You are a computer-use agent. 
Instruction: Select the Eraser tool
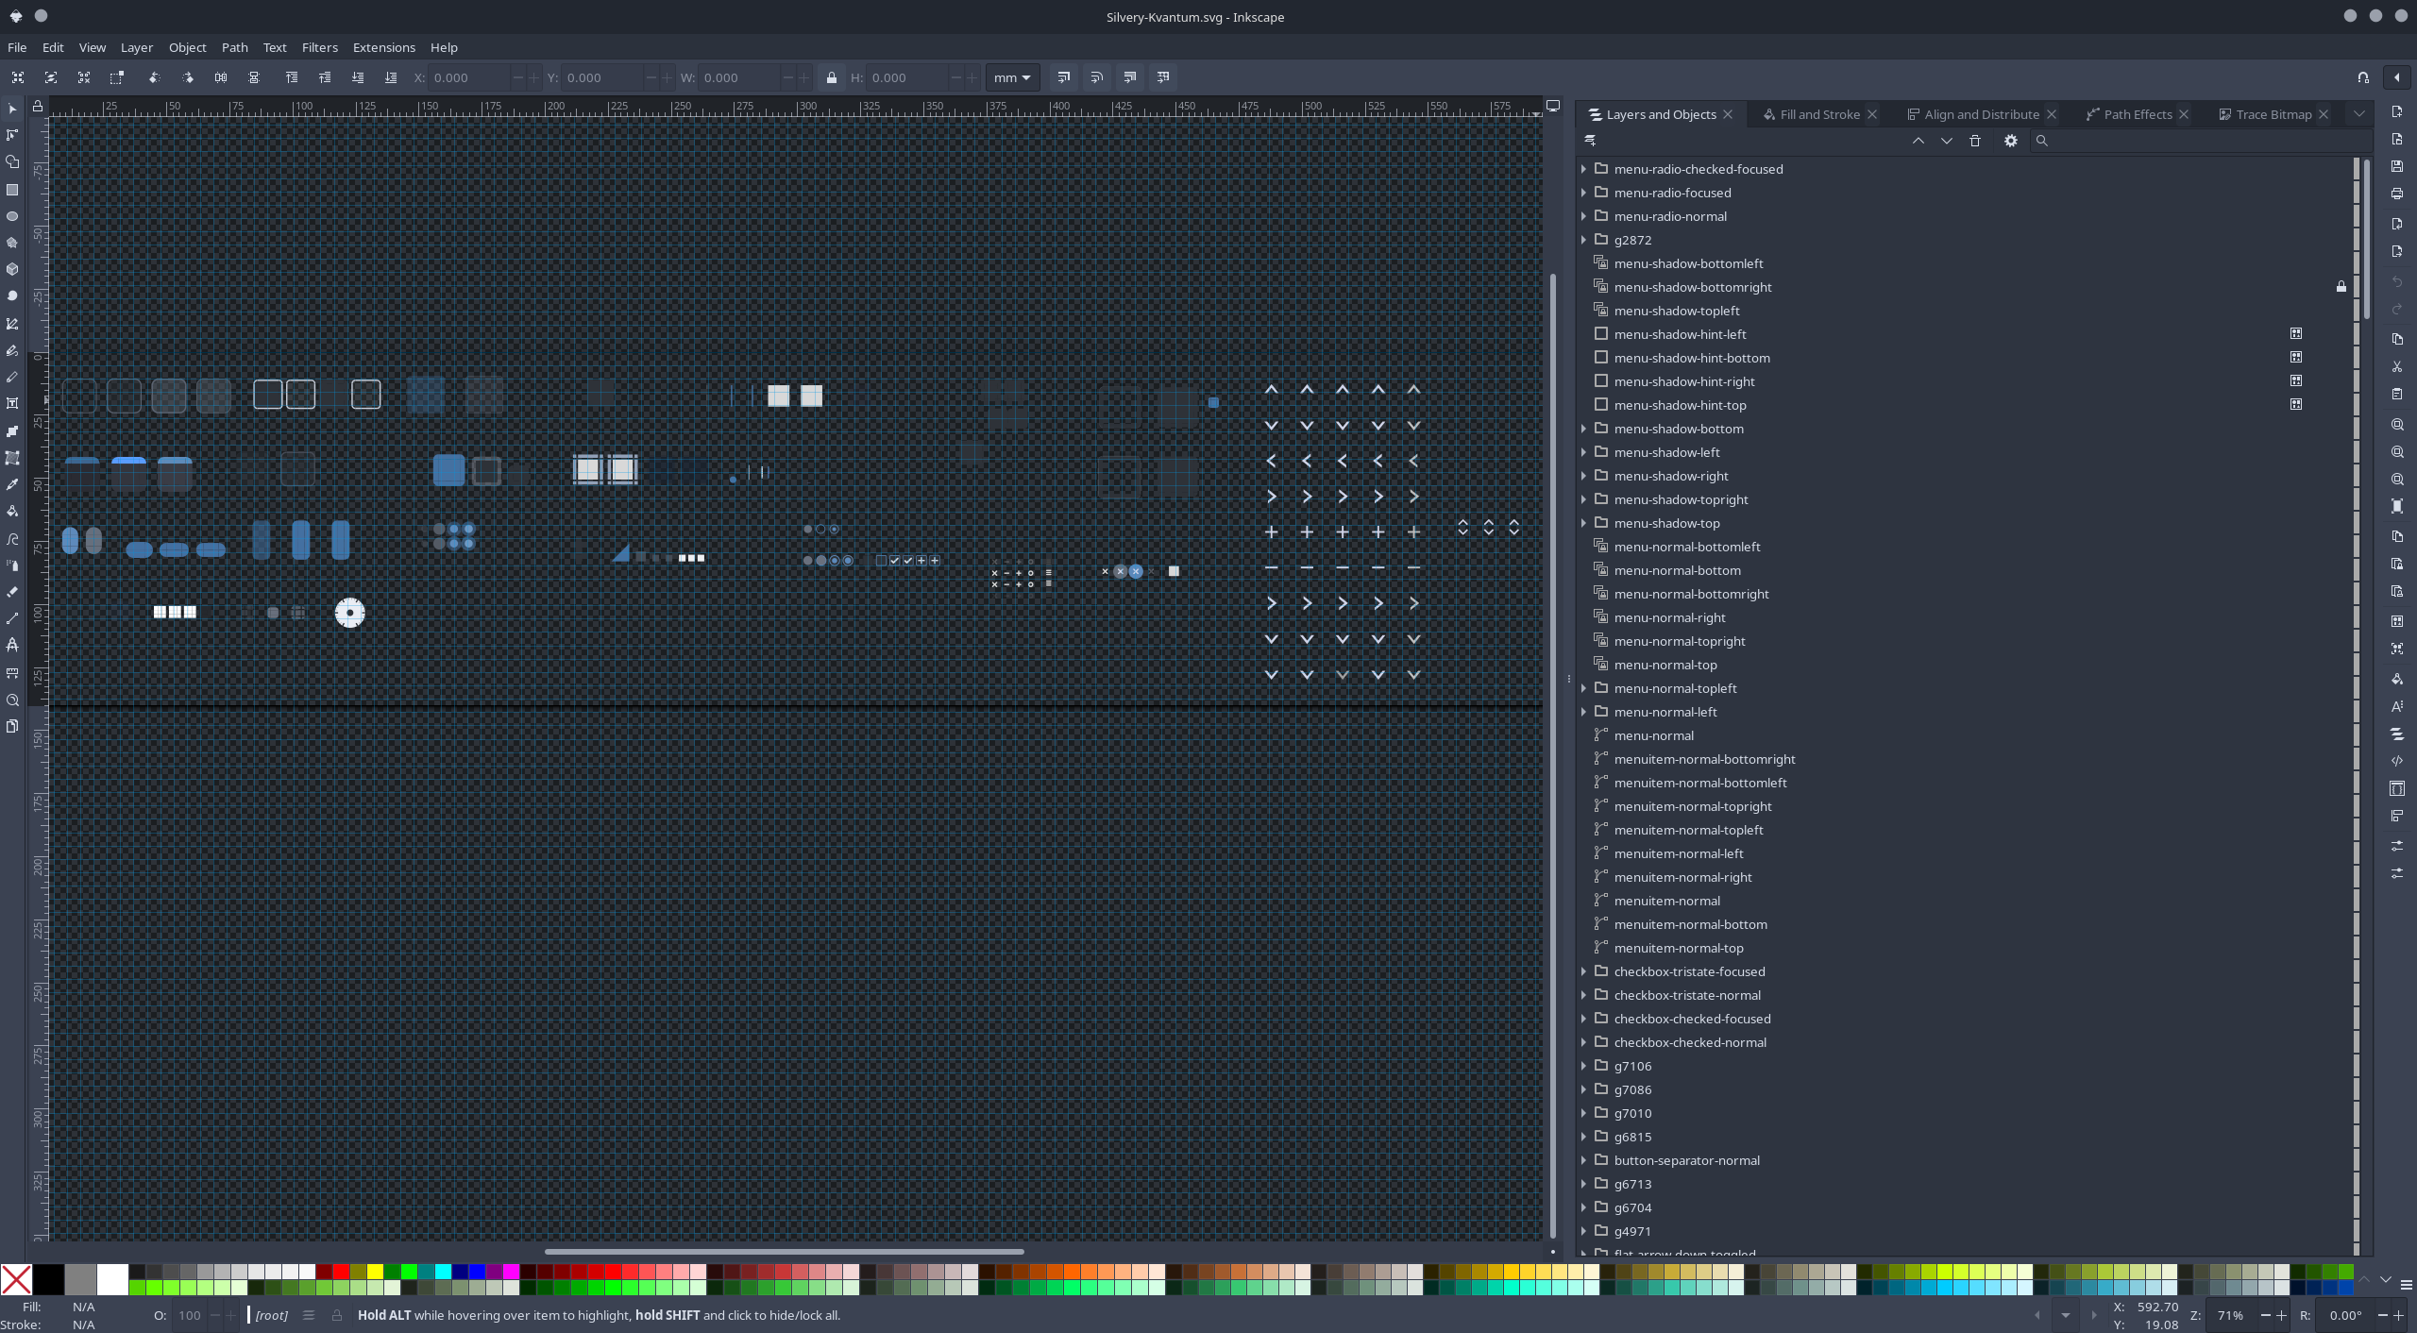[x=12, y=592]
